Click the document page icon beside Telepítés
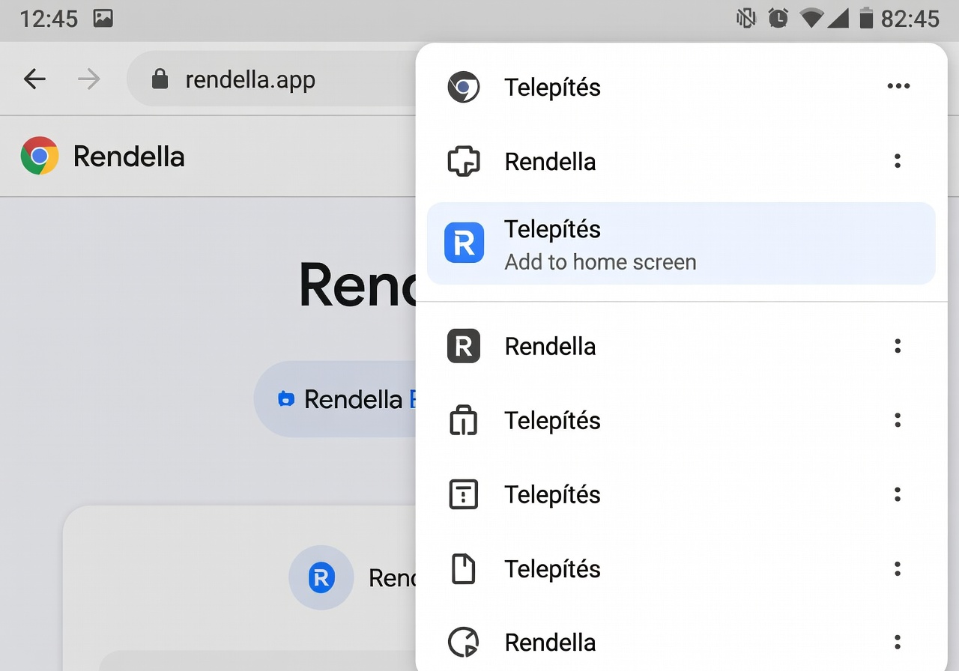This screenshot has width=959, height=671. pos(464,568)
